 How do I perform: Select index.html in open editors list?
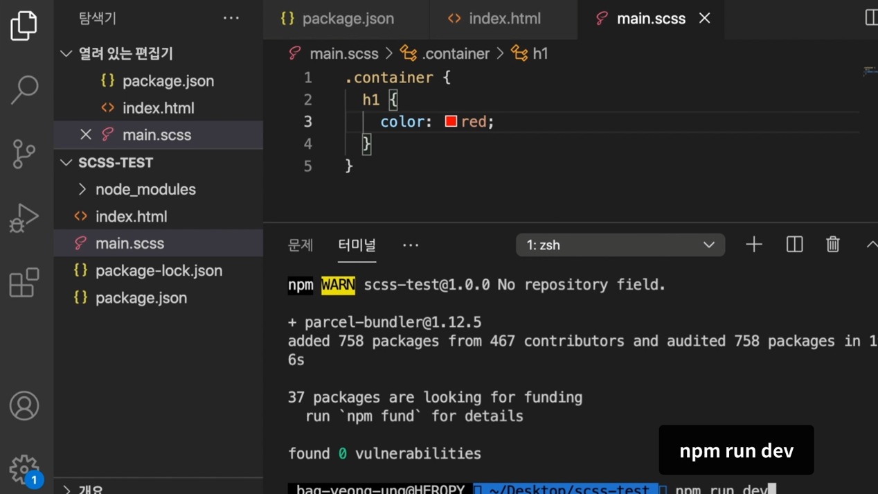tap(159, 108)
